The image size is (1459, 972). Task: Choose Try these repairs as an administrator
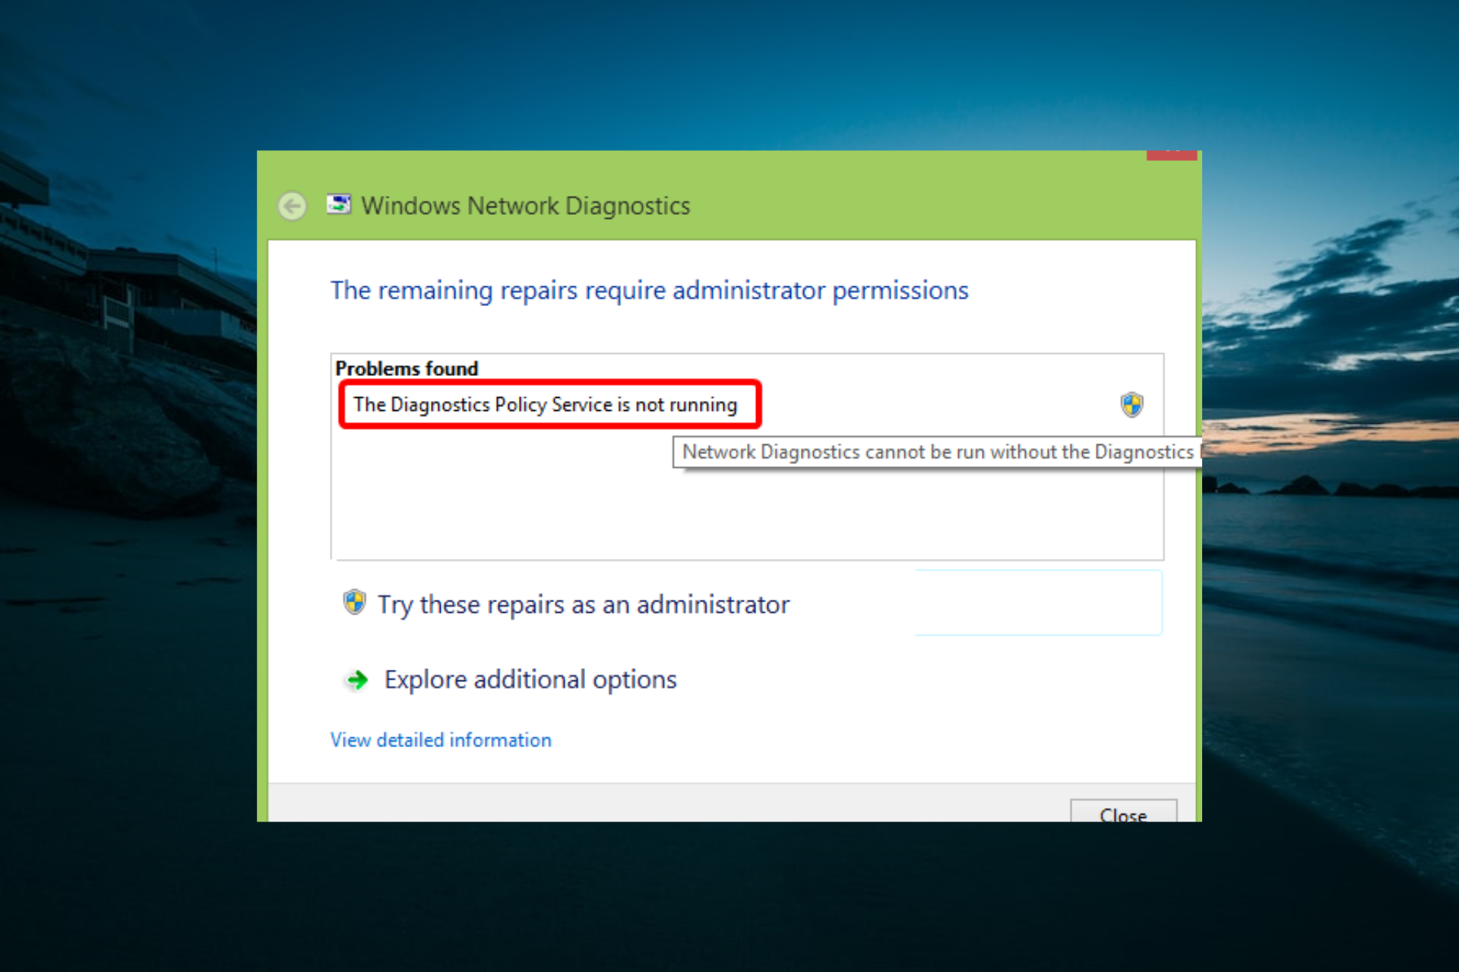tap(584, 604)
